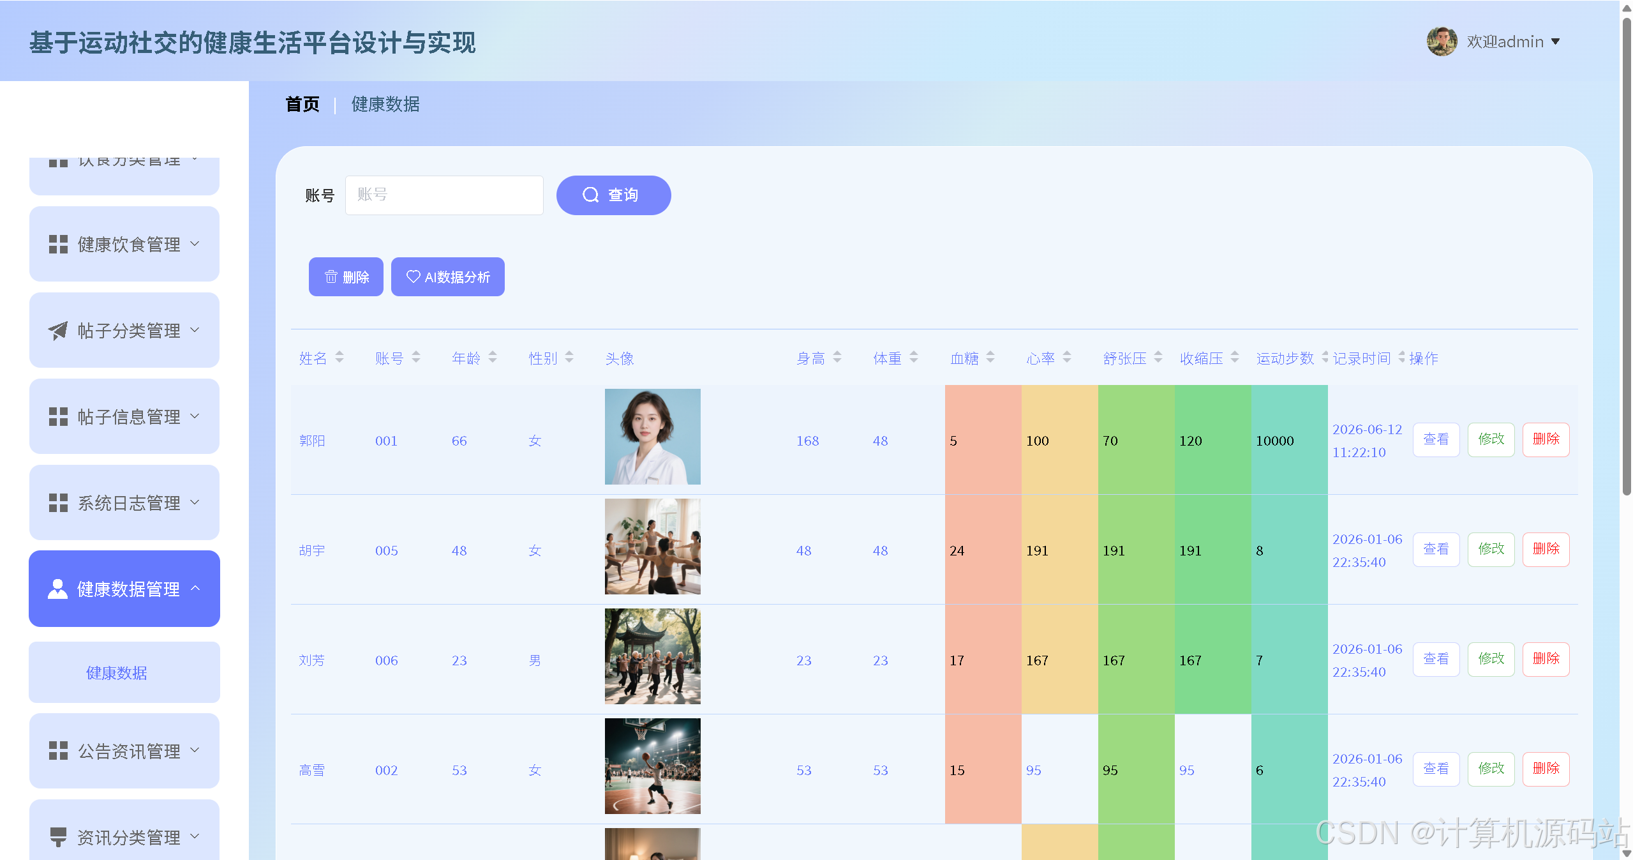Image resolution: width=1633 pixels, height=860 pixels.
Task: Select the 郭阳 name cell
Action: [312, 441]
